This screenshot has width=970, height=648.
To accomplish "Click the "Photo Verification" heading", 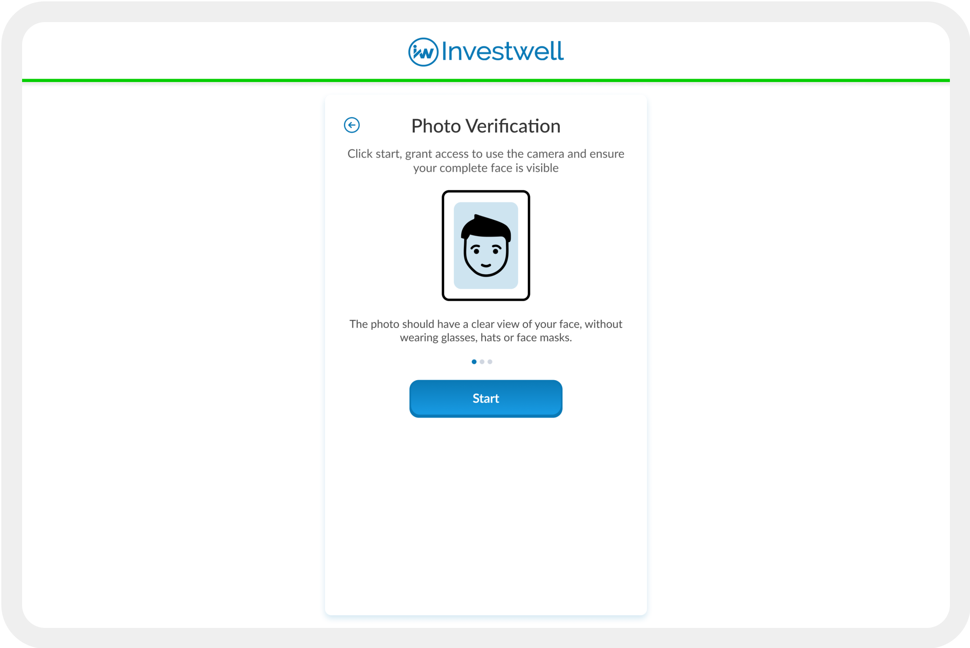I will (x=486, y=126).
